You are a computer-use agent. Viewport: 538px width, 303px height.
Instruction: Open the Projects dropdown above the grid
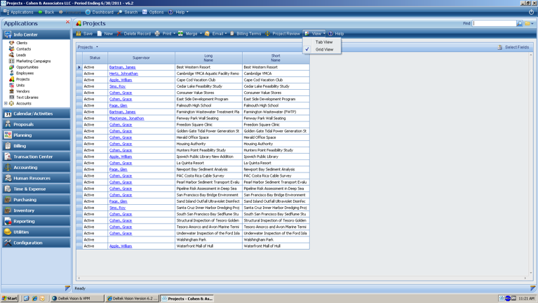click(x=88, y=47)
